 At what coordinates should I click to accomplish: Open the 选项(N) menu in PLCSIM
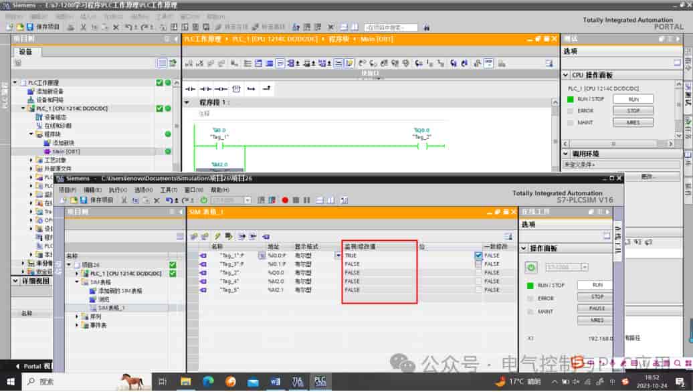click(144, 189)
